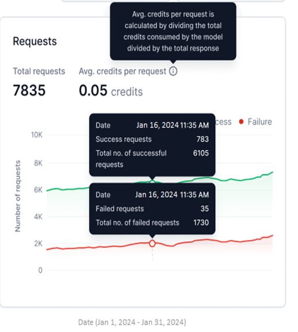
Task: Click the red Failure legend dot
Action: tap(241, 122)
